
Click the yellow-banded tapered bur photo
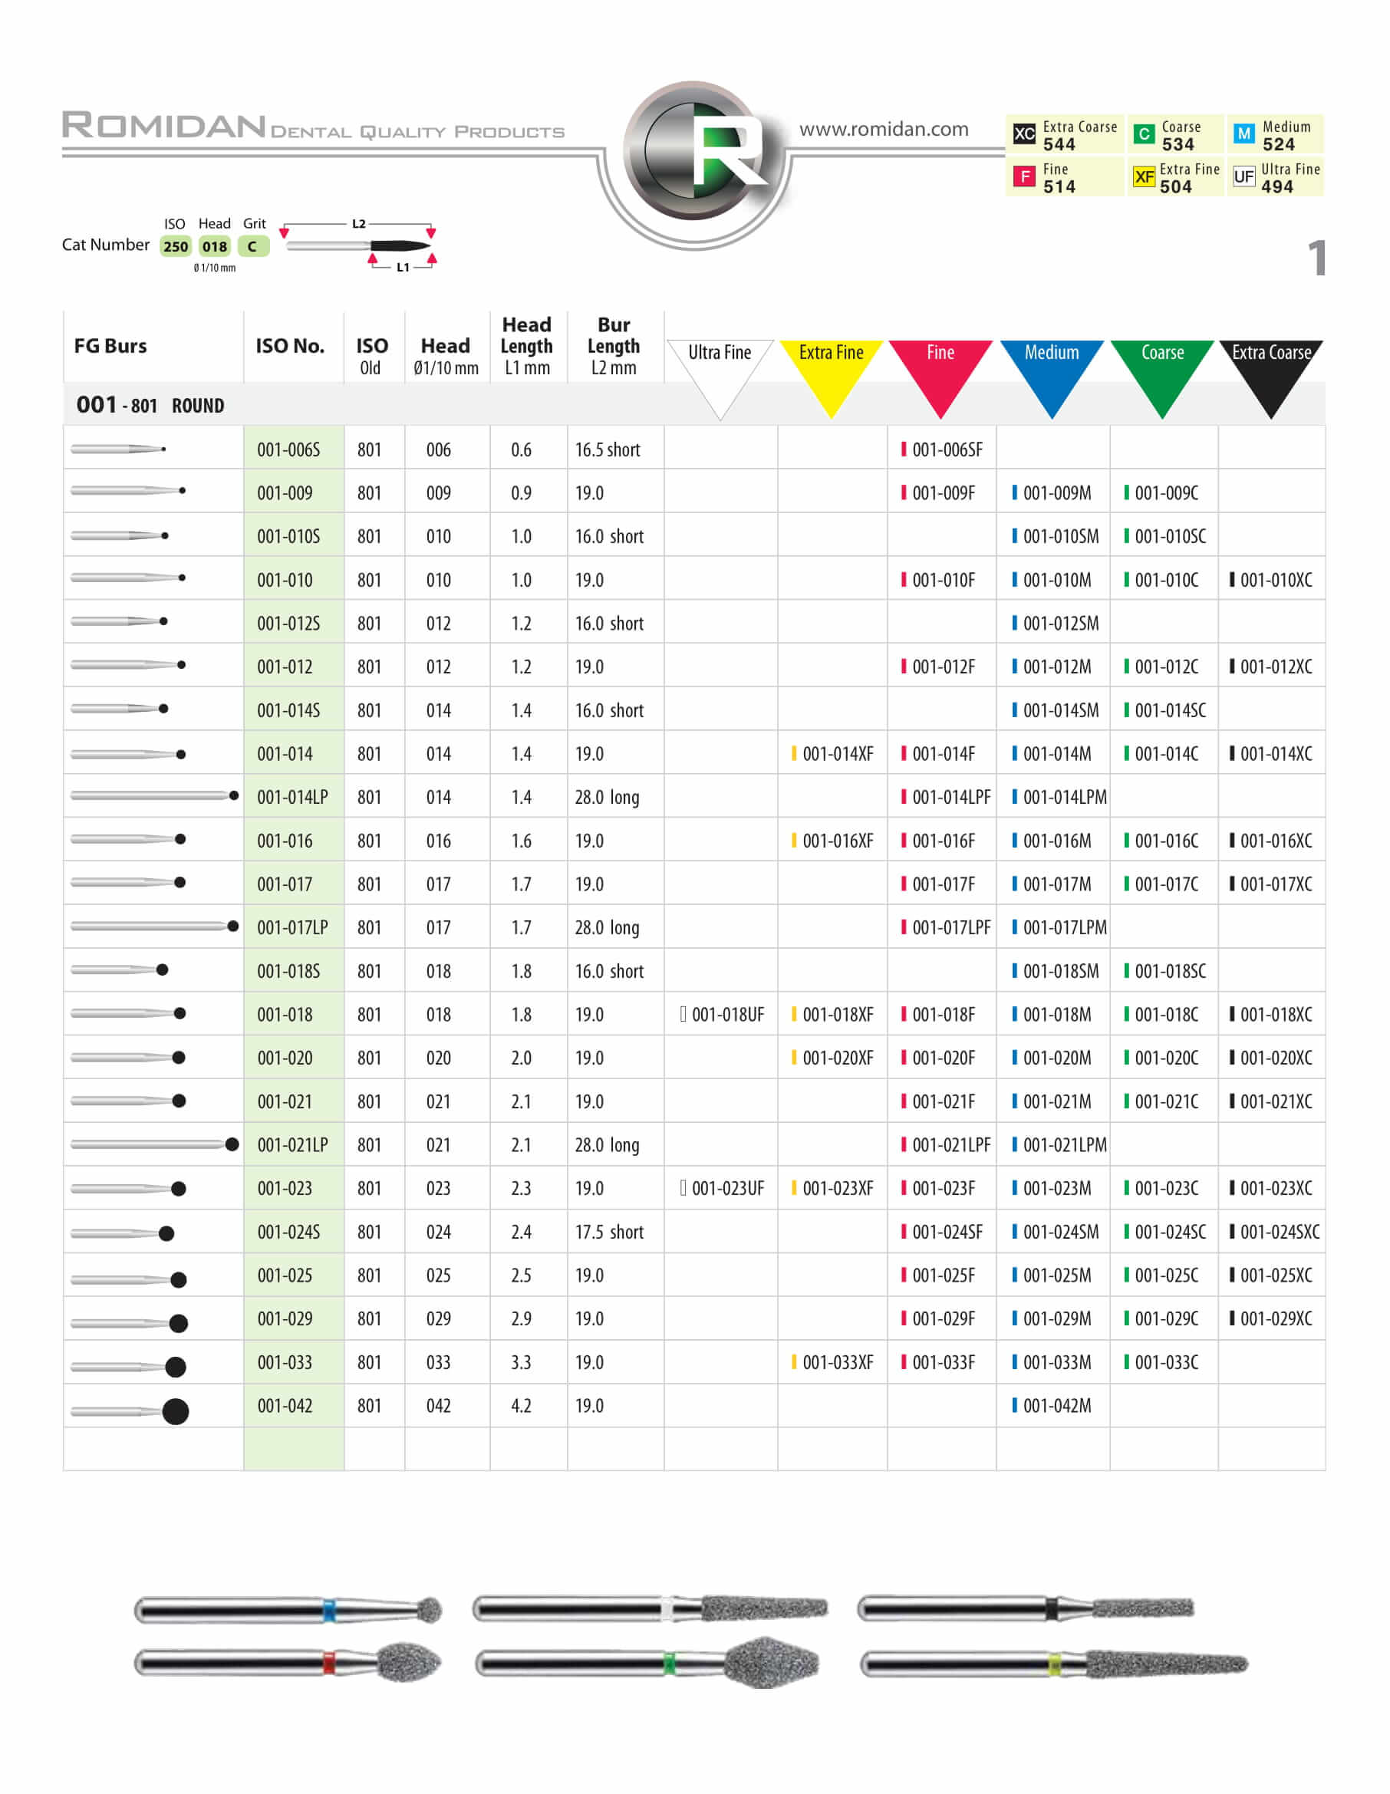(1054, 1665)
